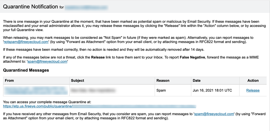Click the Quarantined Messages heading
This screenshot has width=270, height=131.
(26, 70)
